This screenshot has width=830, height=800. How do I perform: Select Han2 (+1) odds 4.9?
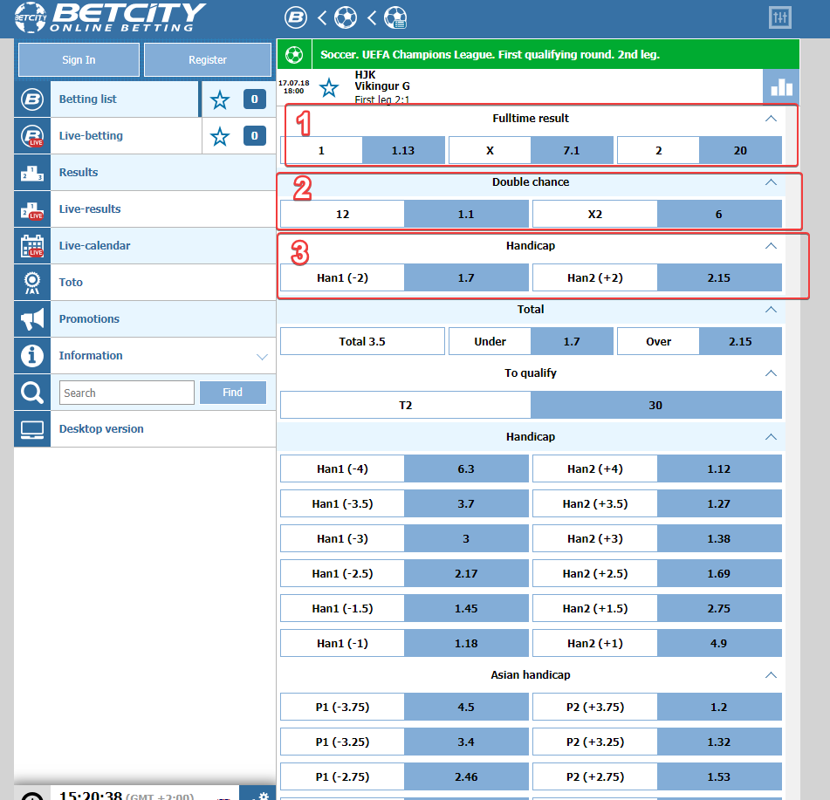(719, 643)
